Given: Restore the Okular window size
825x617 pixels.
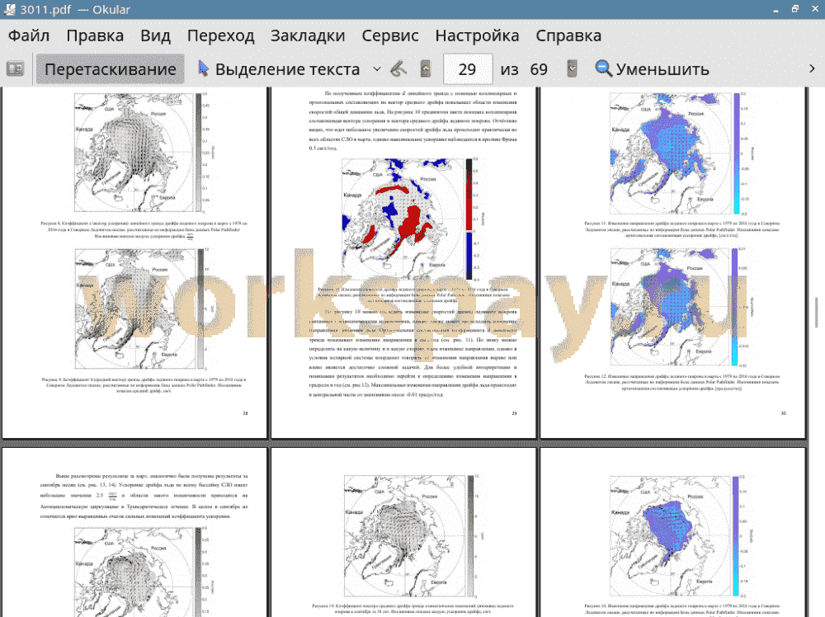Looking at the screenshot, I should click(x=795, y=9).
